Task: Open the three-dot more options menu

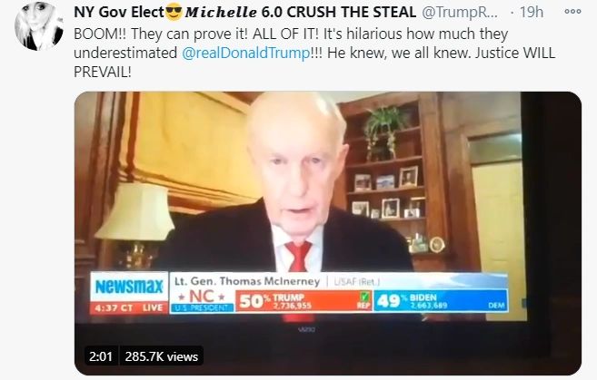Action: tap(572, 12)
